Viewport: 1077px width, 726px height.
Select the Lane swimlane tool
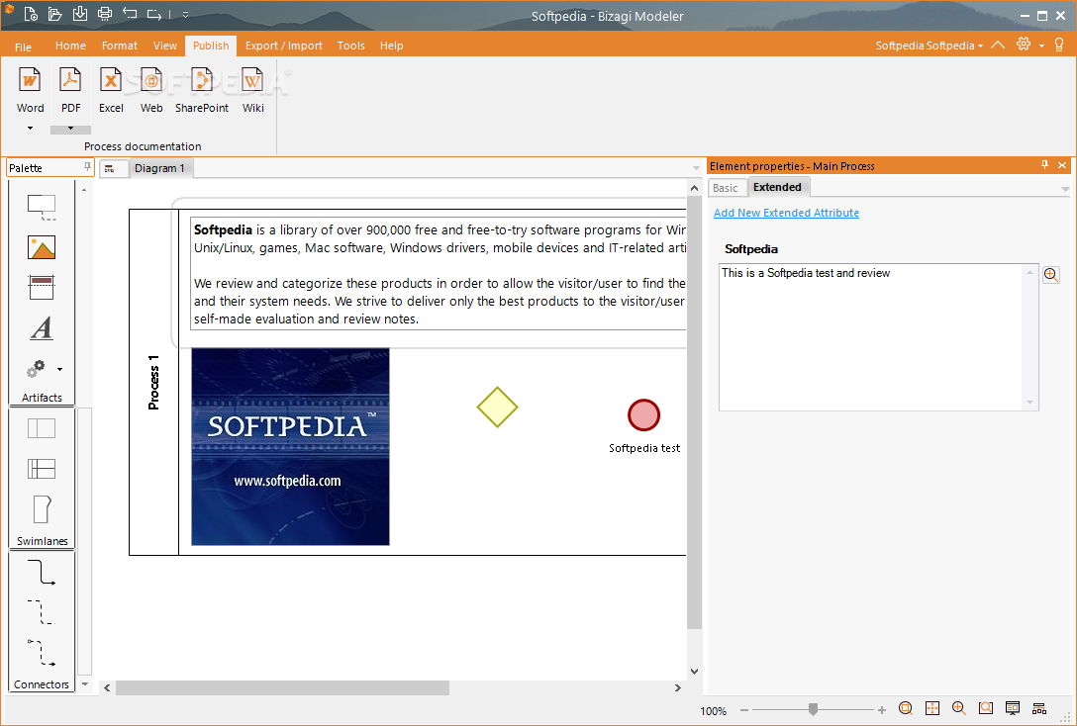[x=42, y=469]
